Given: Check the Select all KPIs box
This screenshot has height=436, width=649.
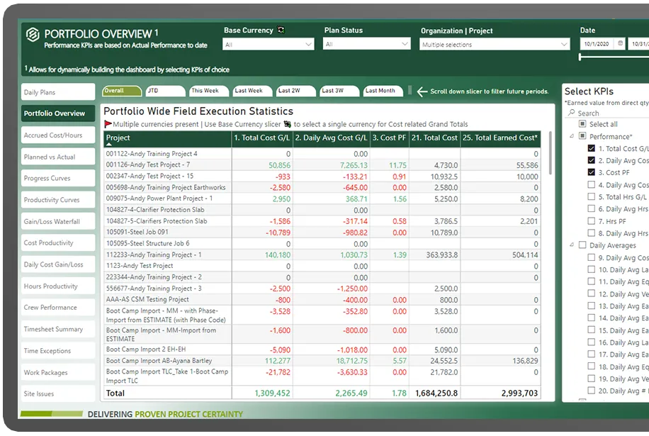Looking at the screenshot, I should pyautogui.click(x=582, y=124).
